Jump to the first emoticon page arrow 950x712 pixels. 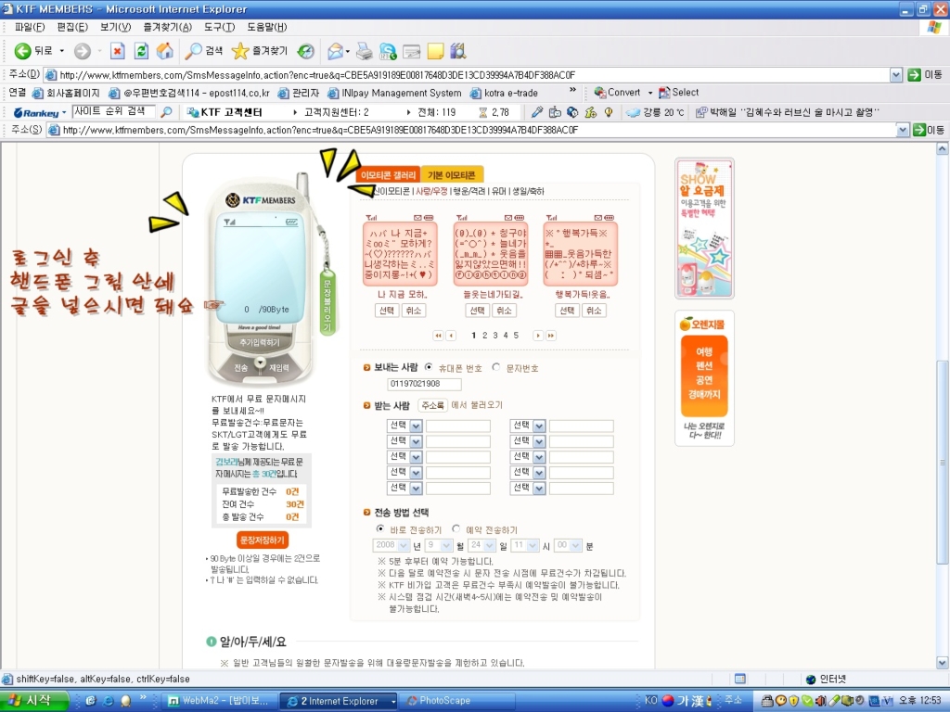pyautogui.click(x=438, y=336)
